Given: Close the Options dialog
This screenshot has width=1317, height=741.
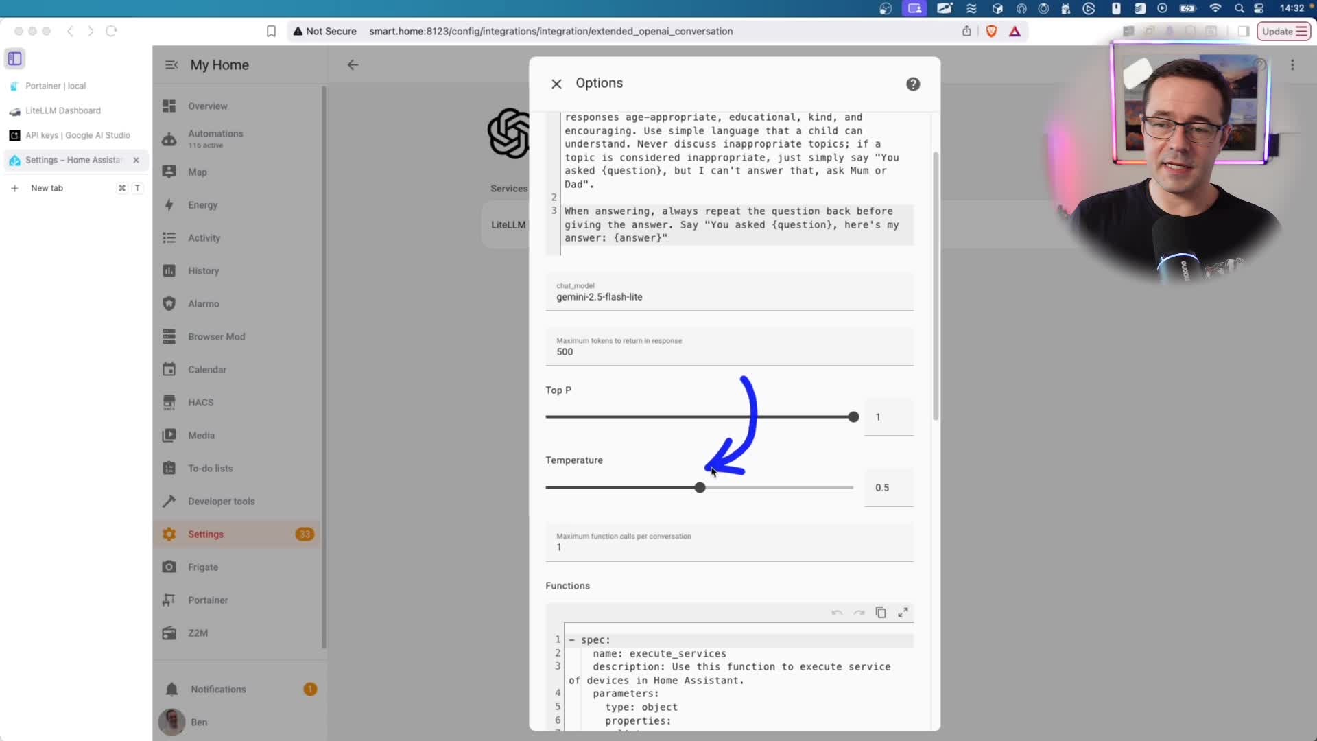Looking at the screenshot, I should (x=556, y=84).
